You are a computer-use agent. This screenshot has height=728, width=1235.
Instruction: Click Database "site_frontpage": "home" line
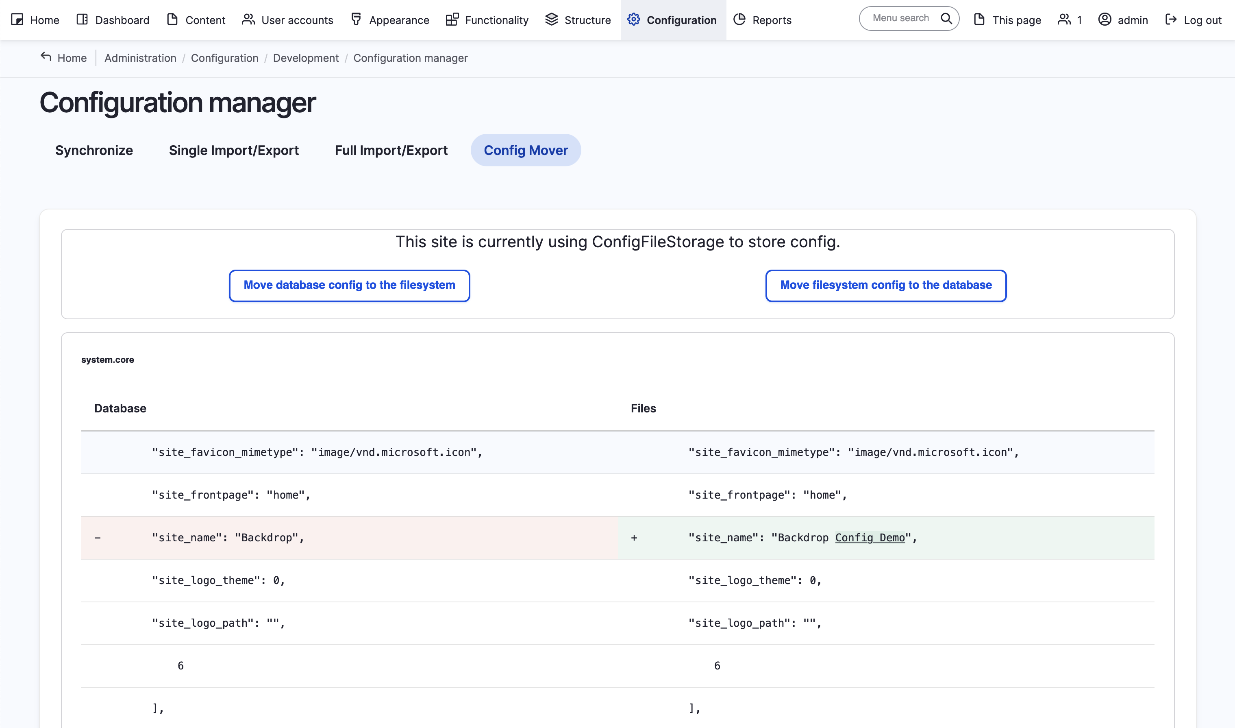(231, 495)
